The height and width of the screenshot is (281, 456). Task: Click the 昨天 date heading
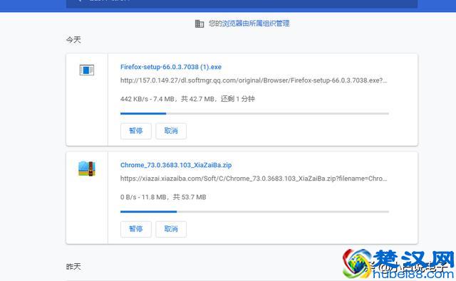73,267
